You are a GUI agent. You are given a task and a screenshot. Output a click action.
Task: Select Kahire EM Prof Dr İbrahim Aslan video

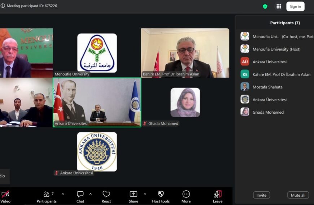(185, 53)
